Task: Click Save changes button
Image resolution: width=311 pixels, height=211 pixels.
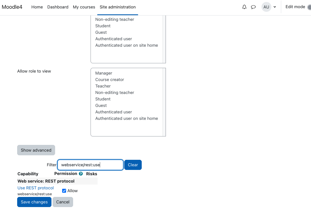Action: (34, 202)
